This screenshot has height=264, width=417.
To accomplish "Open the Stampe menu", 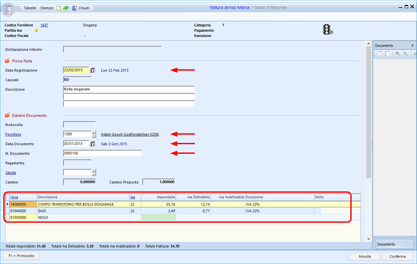I will [x=47, y=8].
